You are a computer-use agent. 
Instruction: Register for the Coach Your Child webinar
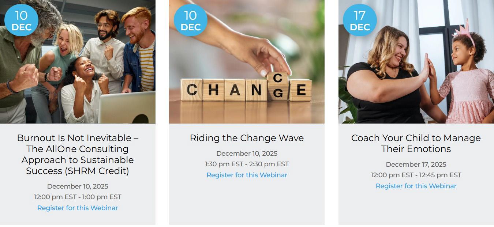416,186
